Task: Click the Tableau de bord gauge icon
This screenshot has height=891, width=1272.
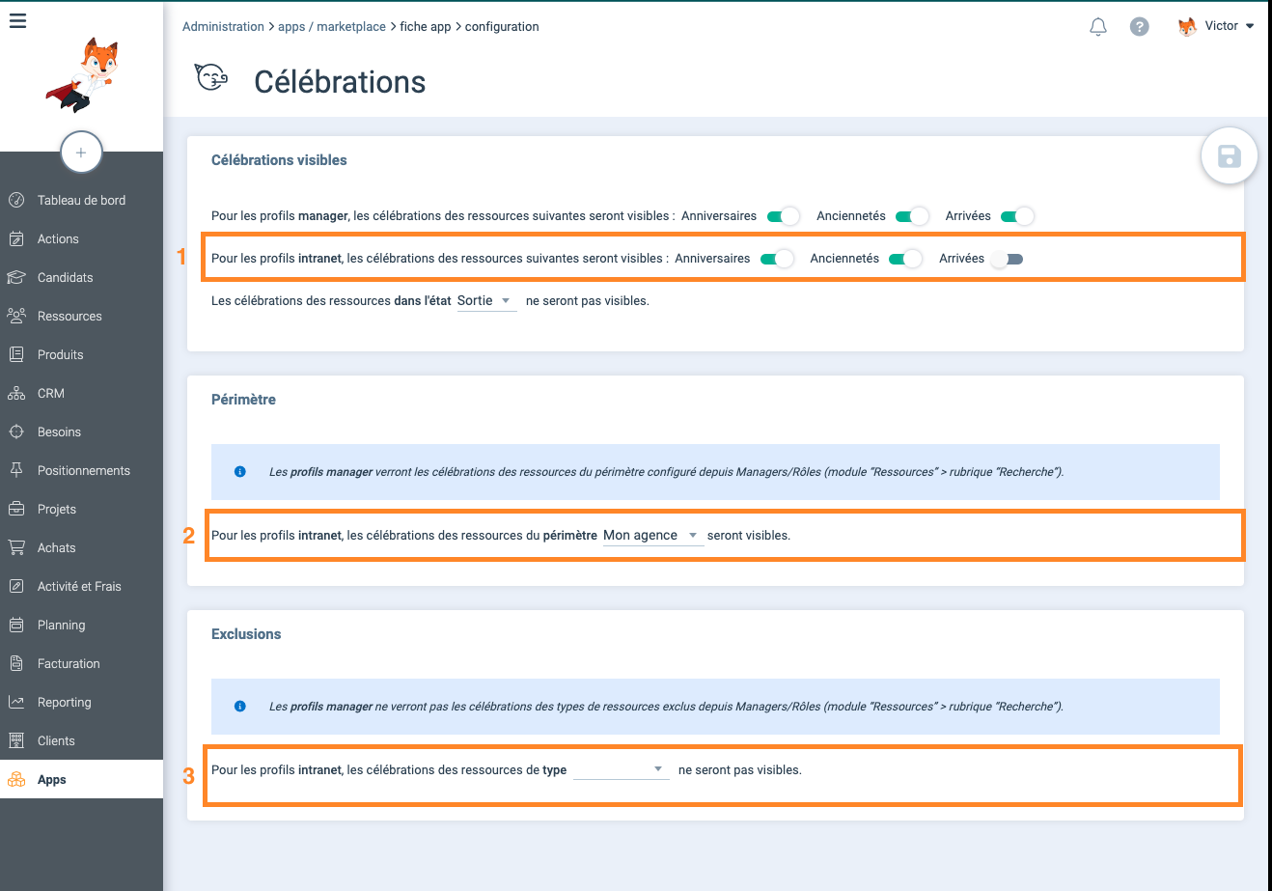Action: tap(16, 200)
